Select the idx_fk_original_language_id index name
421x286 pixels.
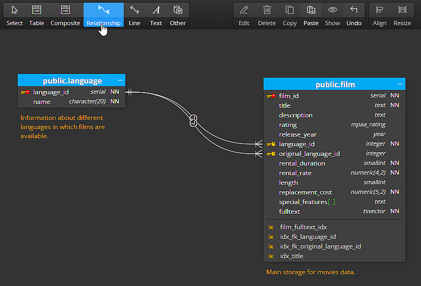coord(320,246)
